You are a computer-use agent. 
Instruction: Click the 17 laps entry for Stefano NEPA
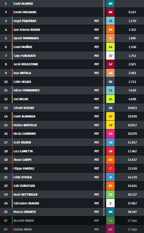pyautogui.click(x=132, y=229)
